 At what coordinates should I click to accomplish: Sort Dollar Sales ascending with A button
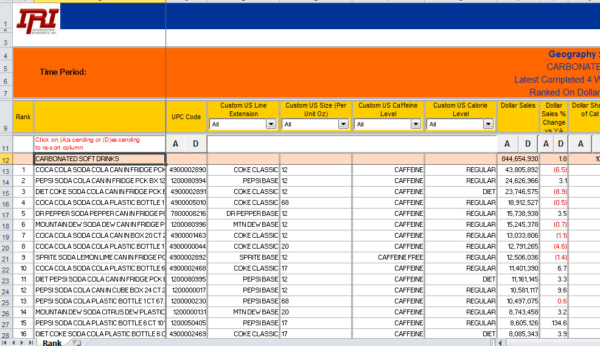pyautogui.click(x=507, y=144)
